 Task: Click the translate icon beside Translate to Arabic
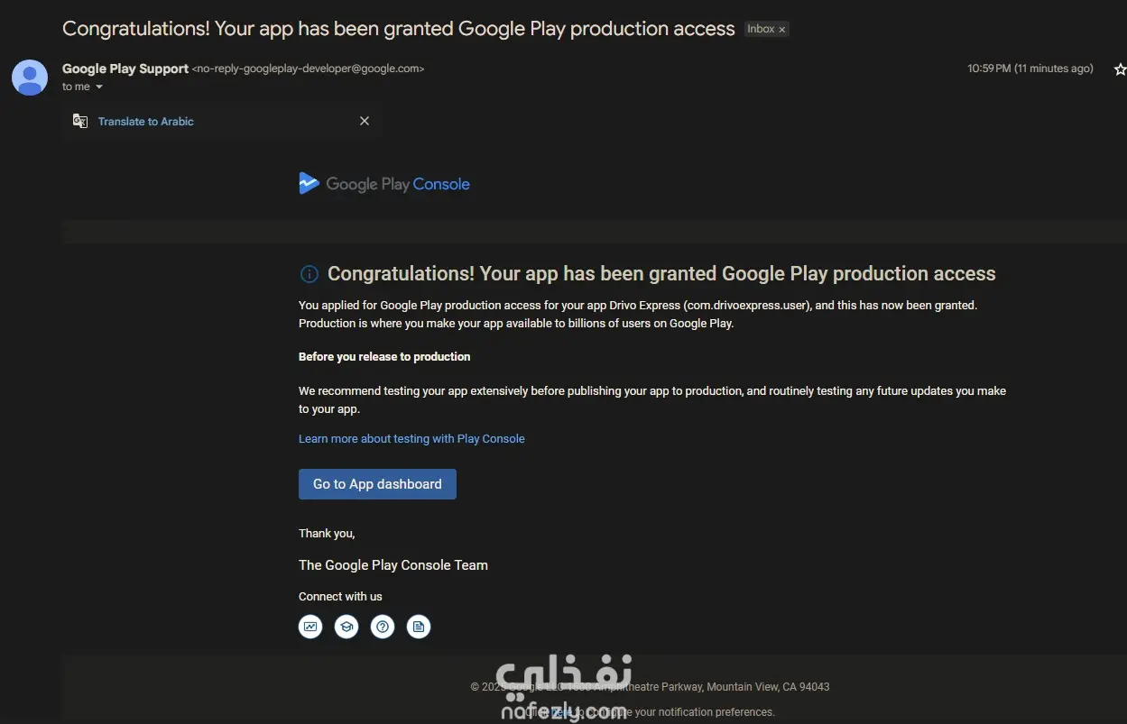80,121
